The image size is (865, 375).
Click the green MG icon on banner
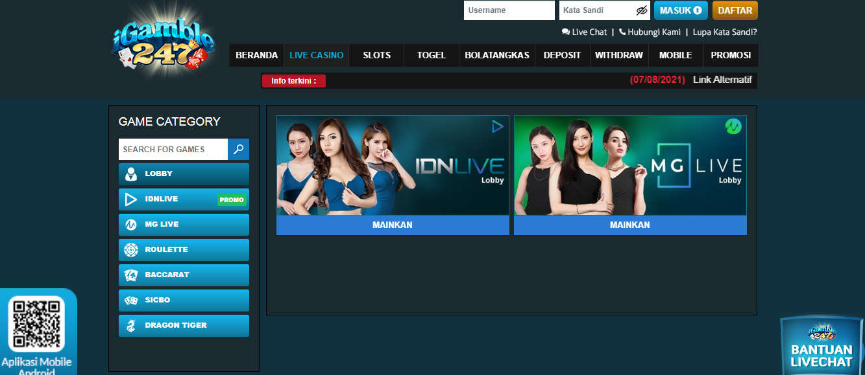[733, 126]
